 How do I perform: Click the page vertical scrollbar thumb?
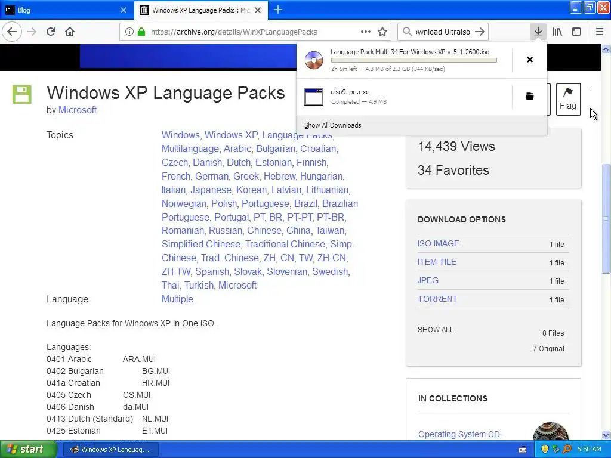[606, 218]
